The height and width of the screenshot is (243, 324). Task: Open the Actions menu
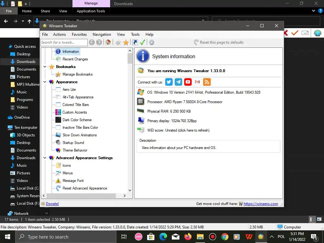pyautogui.click(x=59, y=34)
